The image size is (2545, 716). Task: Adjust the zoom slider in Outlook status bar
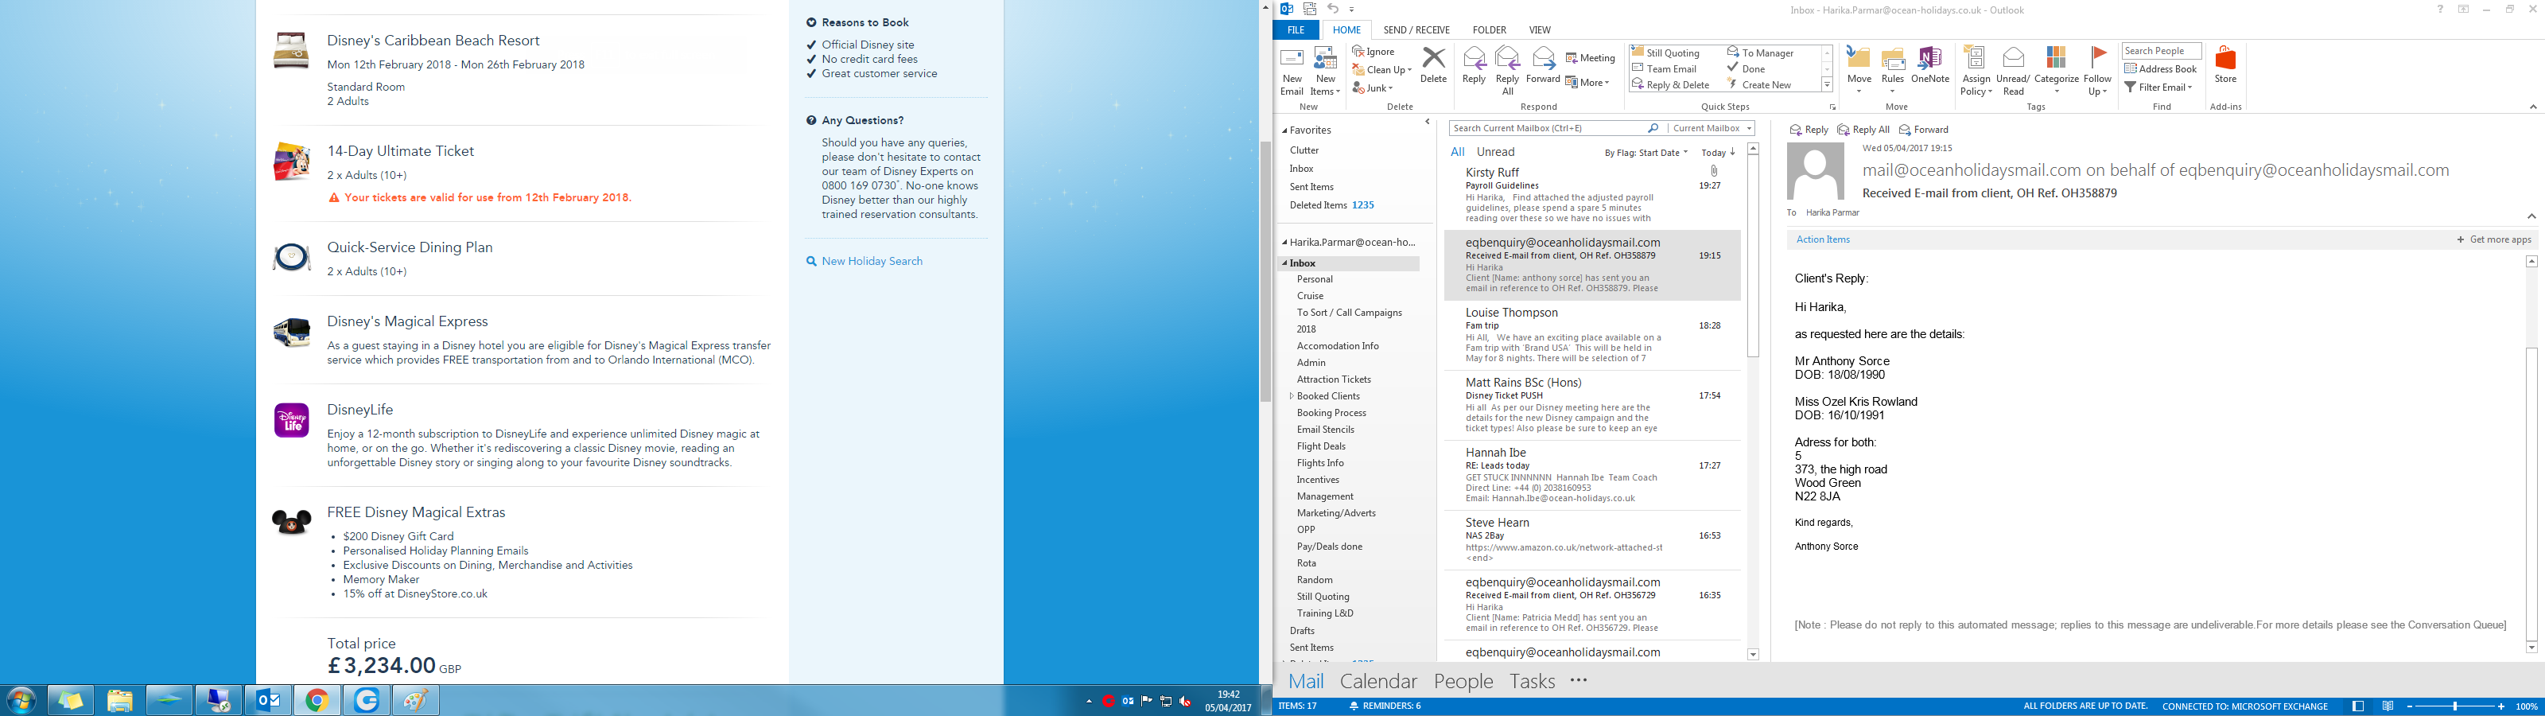click(2455, 706)
